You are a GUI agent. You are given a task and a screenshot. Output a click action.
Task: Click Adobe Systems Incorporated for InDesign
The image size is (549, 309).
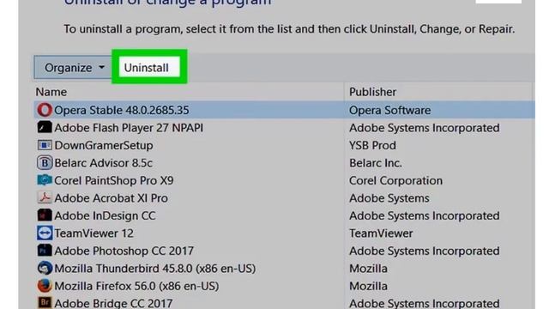[x=425, y=215]
